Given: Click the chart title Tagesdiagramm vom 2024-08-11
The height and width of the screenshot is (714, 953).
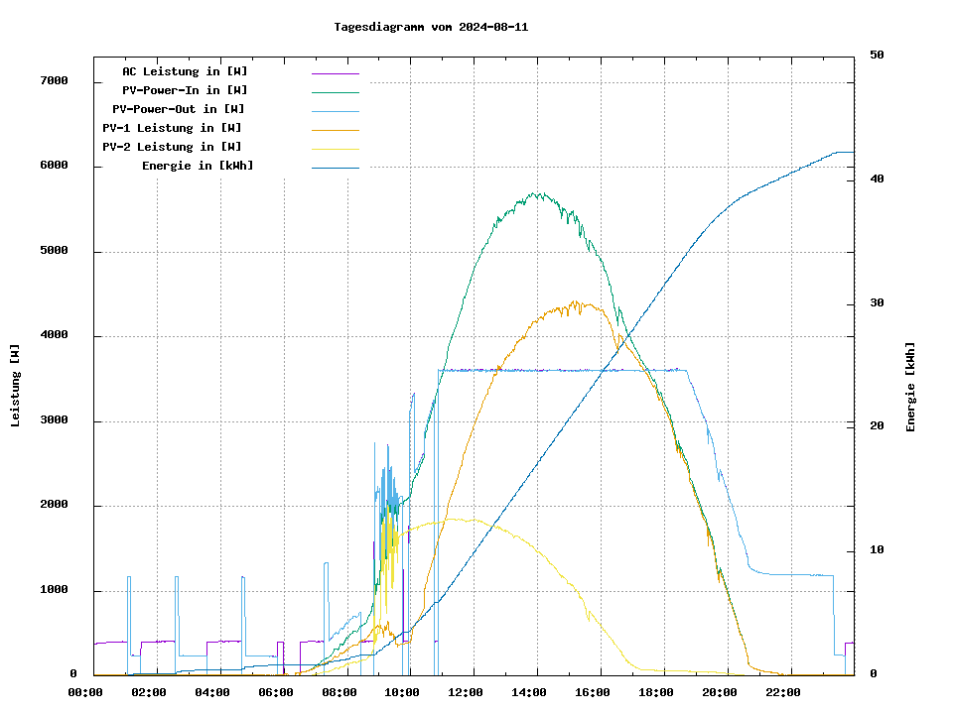Looking at the screenshot, I should coord(431,27).
